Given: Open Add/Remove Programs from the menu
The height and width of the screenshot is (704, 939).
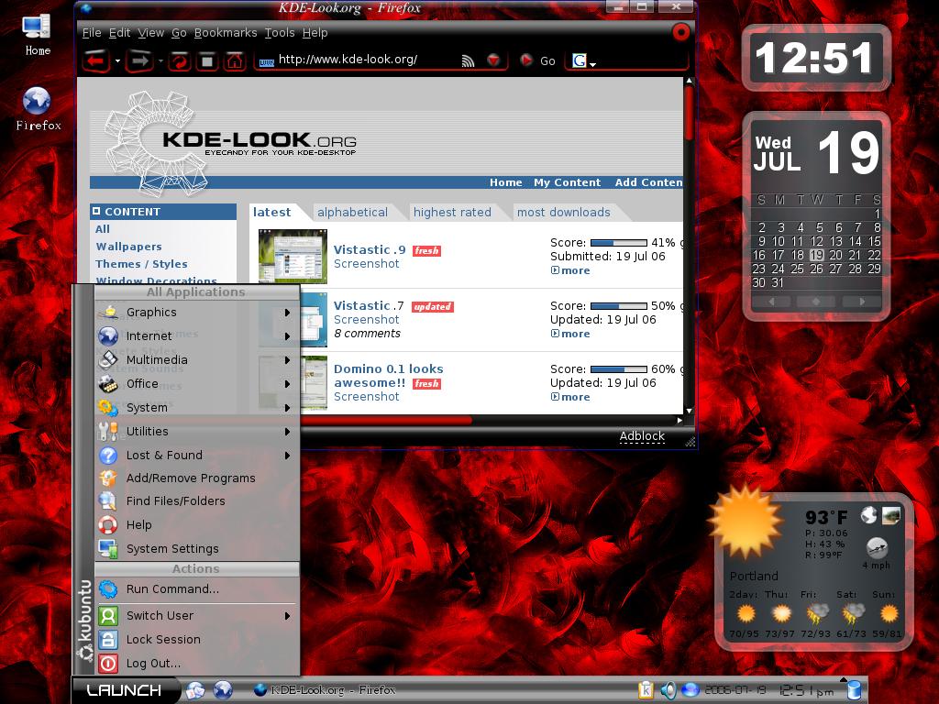Looking at the screenshot, I should tap(196, 478).
